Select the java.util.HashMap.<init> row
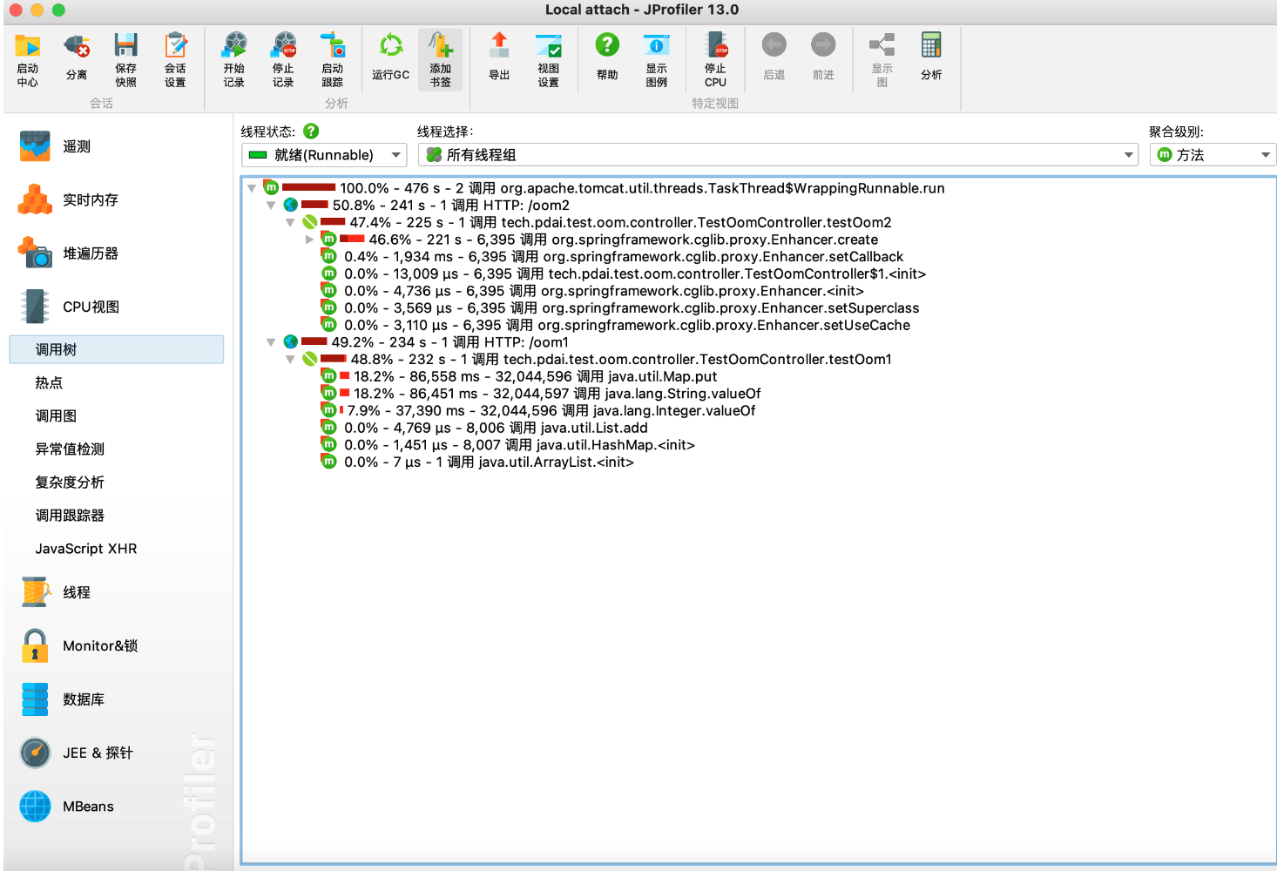Viewport: 1277px width, 871px height. click(509, 445)
